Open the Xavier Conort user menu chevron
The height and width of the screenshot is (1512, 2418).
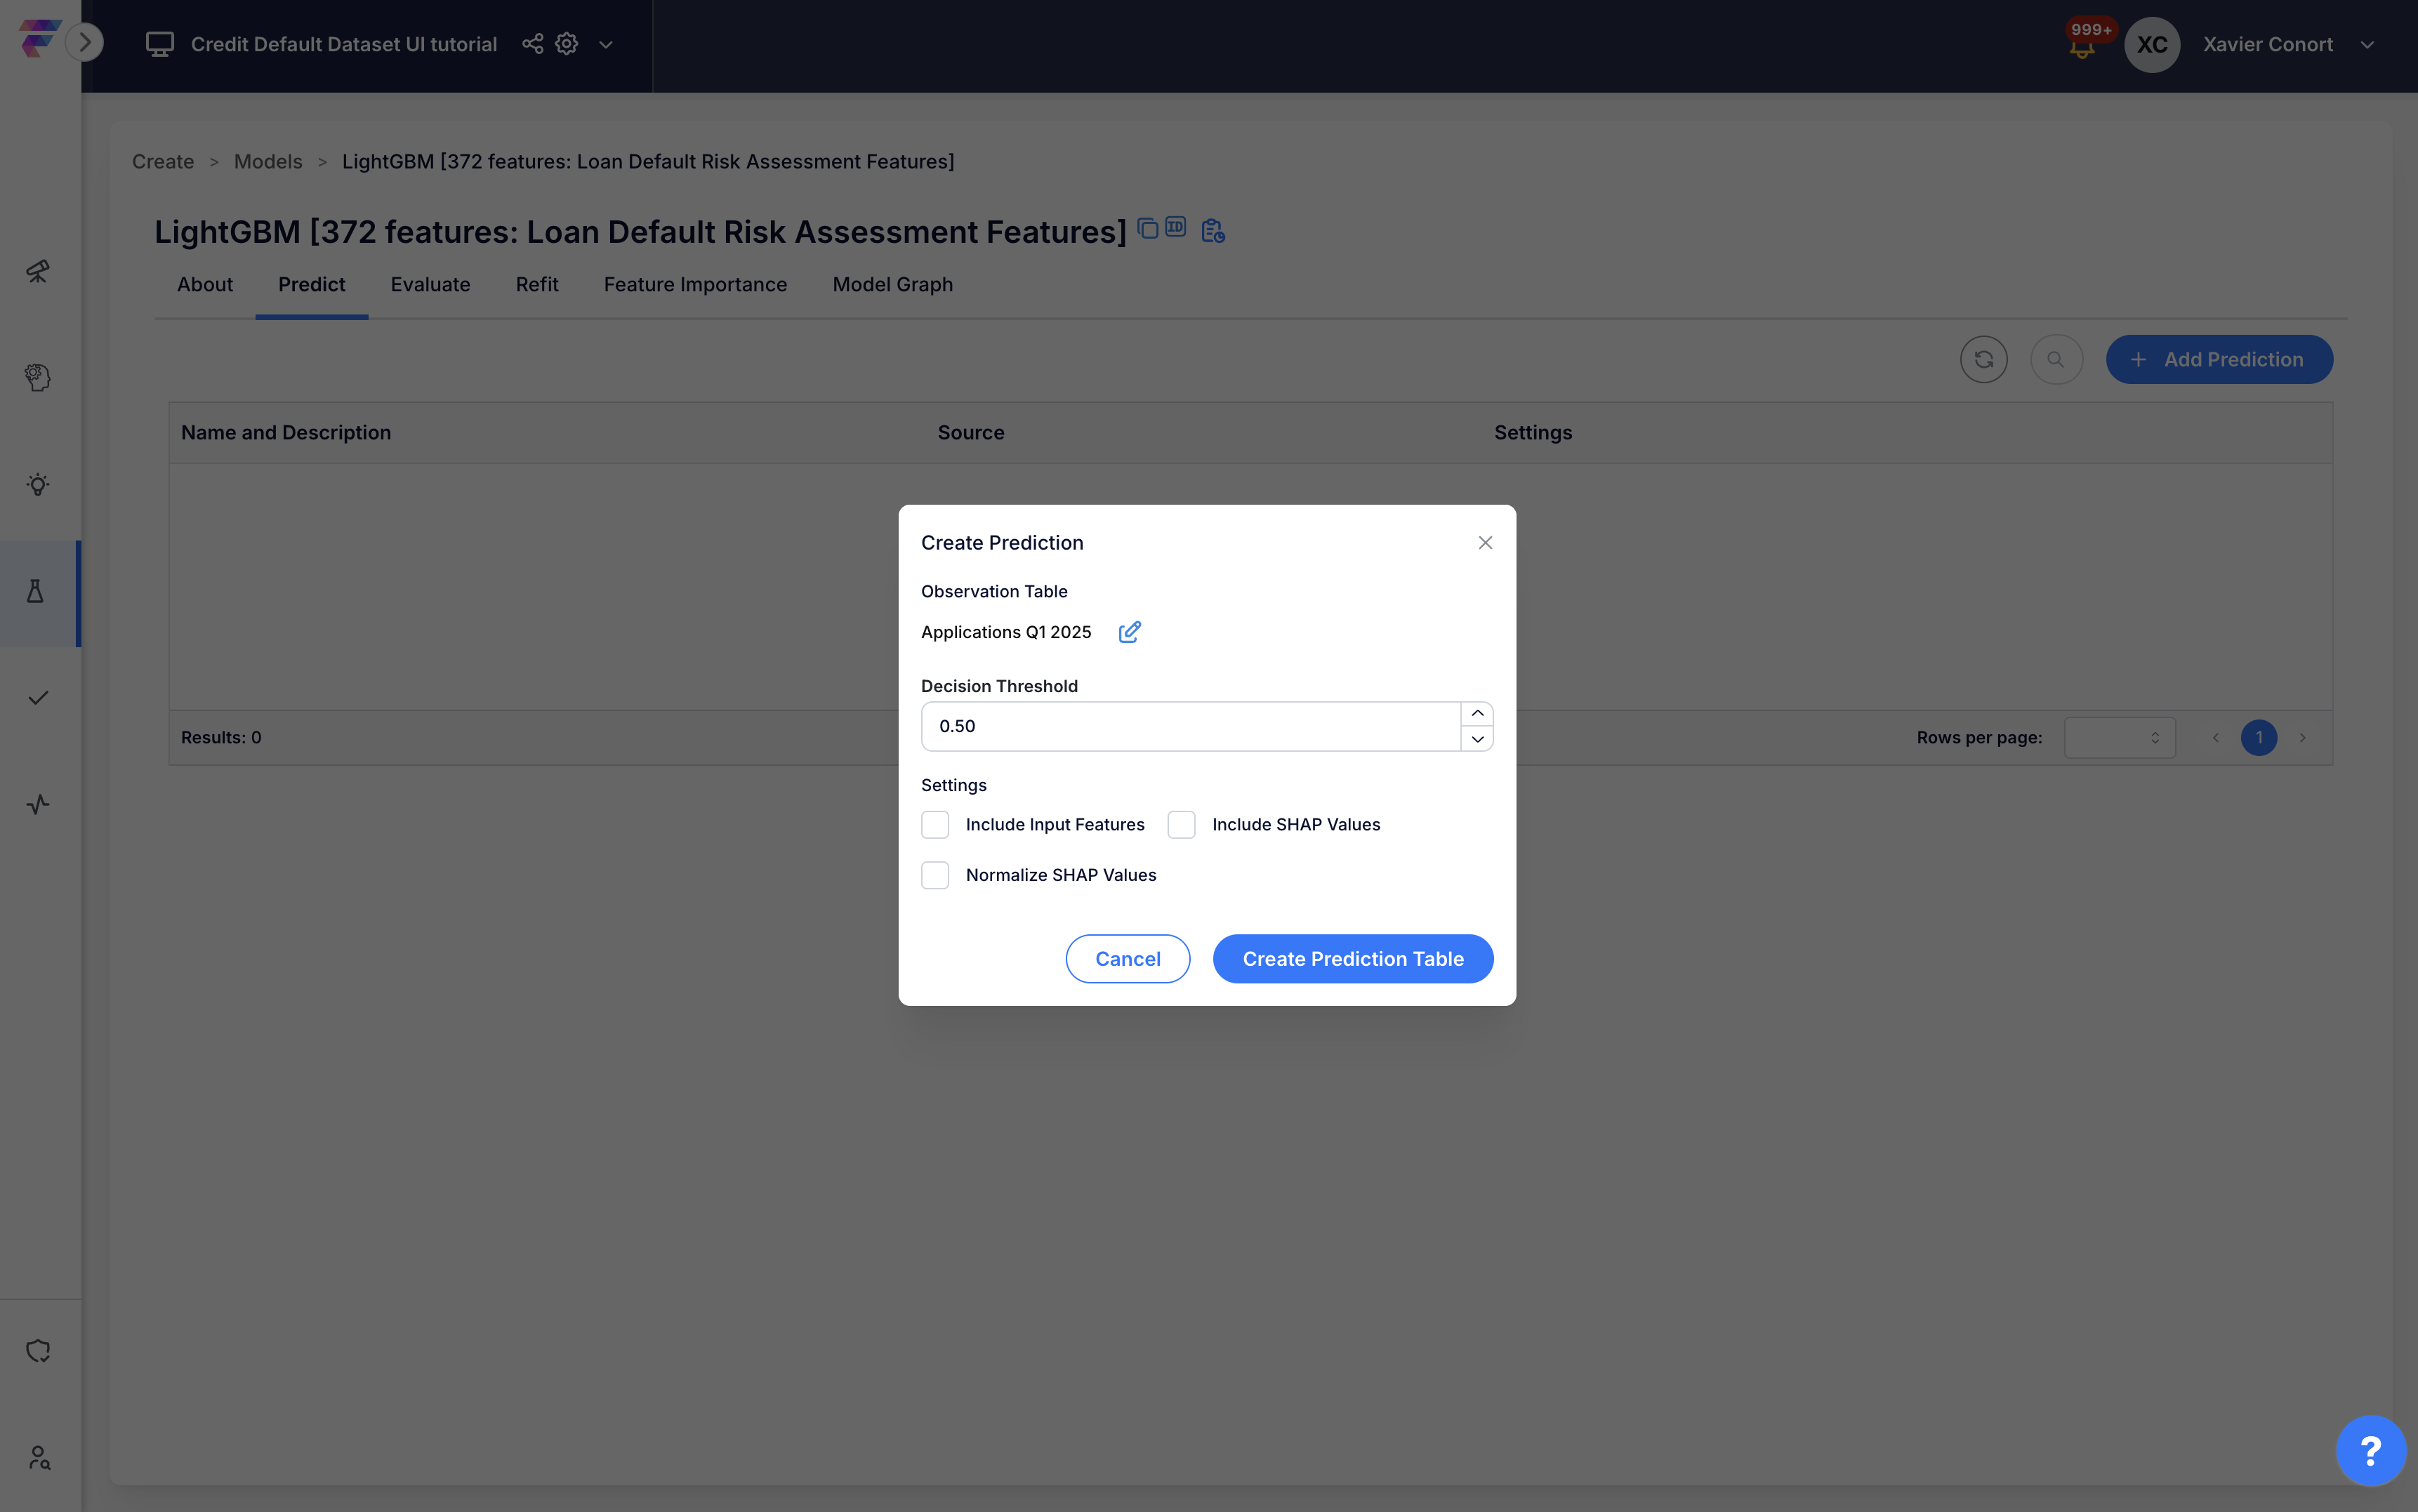pyautogui.click(x=2367, y=45)
